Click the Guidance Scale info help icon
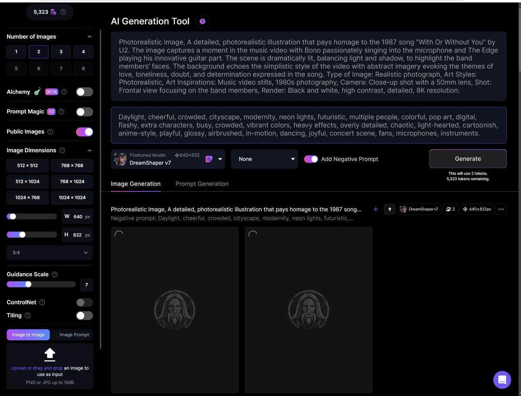This screenshot has height=396, width=521. click(x=55, y=274)
